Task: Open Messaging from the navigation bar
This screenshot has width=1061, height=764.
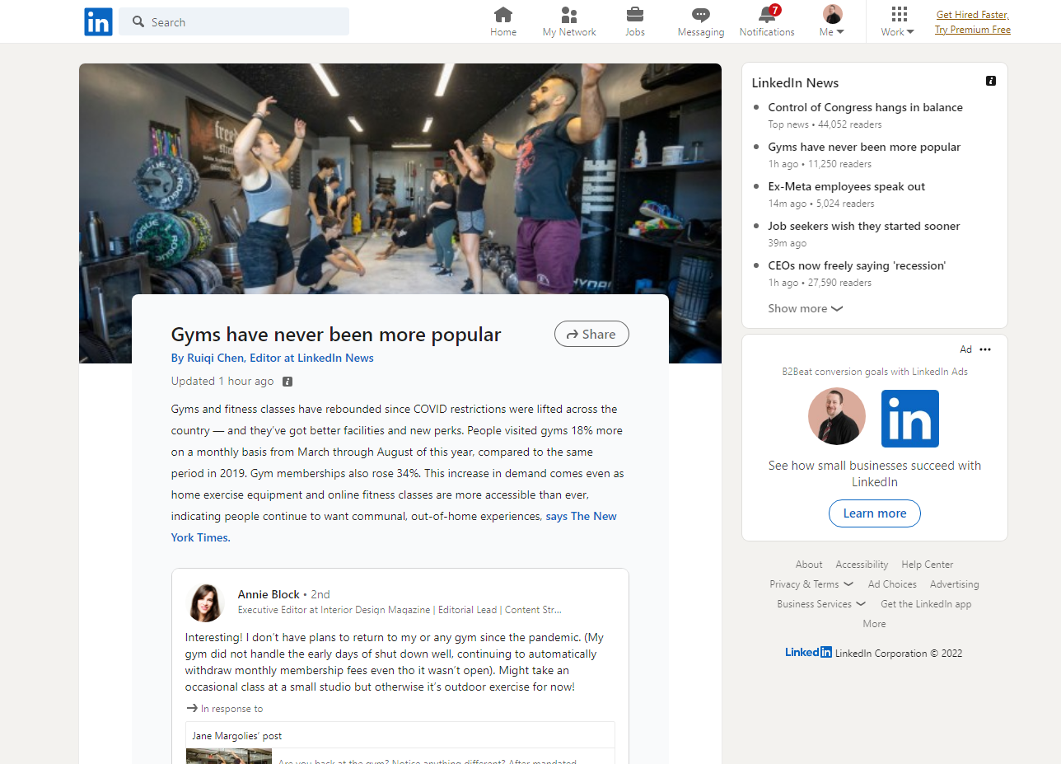Action: [700, 15]
